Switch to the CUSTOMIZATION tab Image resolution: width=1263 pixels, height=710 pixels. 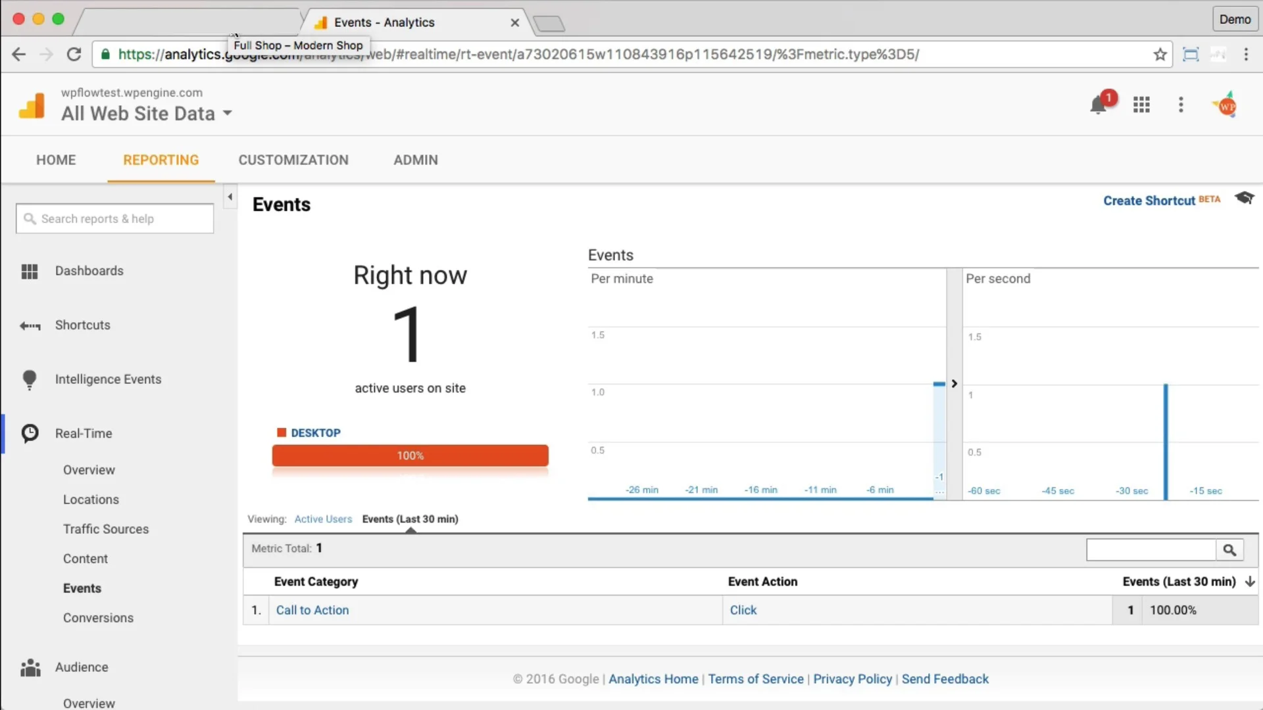293,160
